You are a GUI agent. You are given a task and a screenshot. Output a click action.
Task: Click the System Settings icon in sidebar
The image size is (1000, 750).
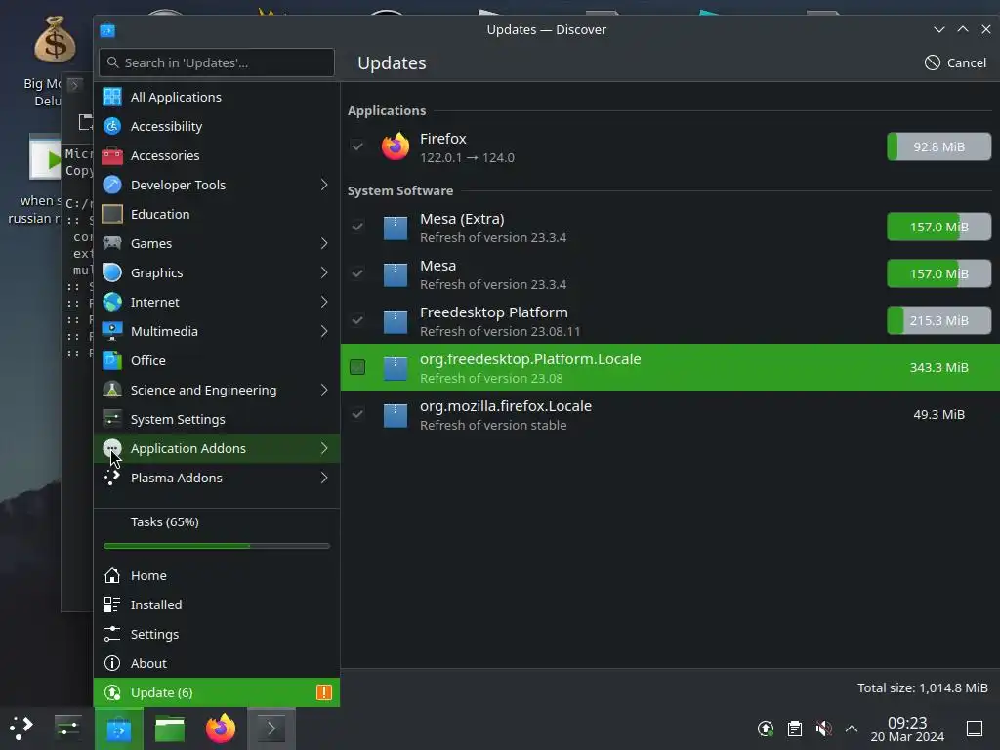click(112, 420)
